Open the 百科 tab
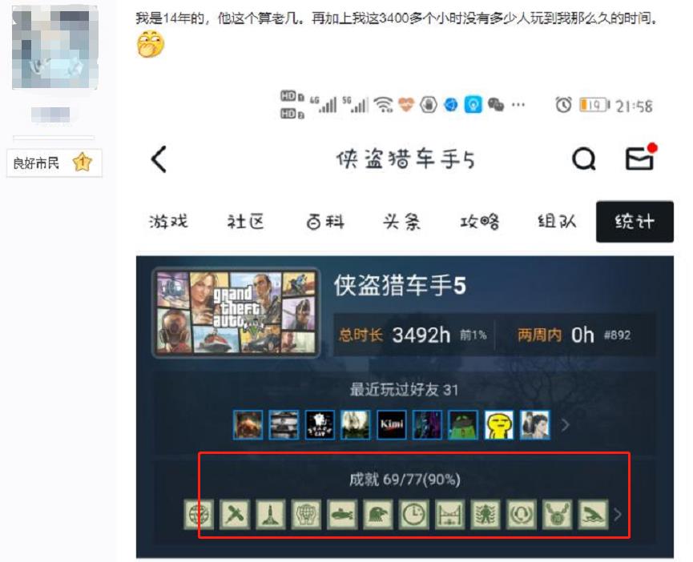 click(324, 222)
